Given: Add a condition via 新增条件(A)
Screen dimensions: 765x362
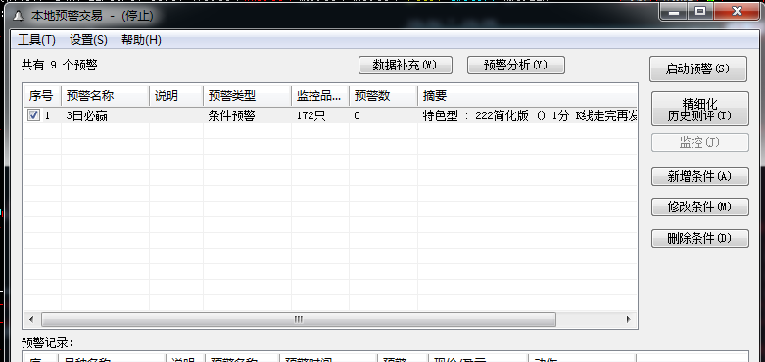Looking at the screenshot, I should 700,176.
